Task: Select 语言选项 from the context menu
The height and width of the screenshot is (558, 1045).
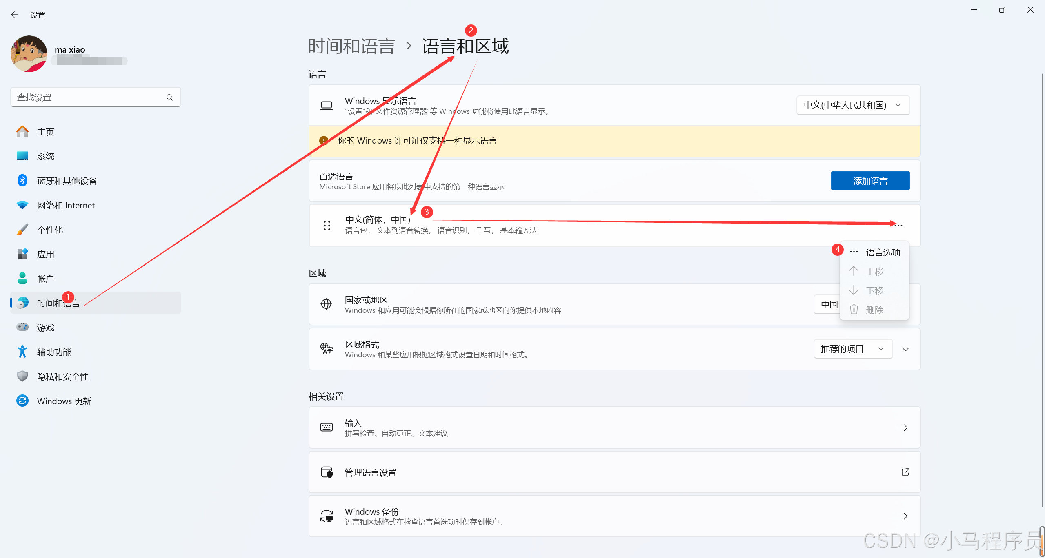Action: click(x=883, y=252)
